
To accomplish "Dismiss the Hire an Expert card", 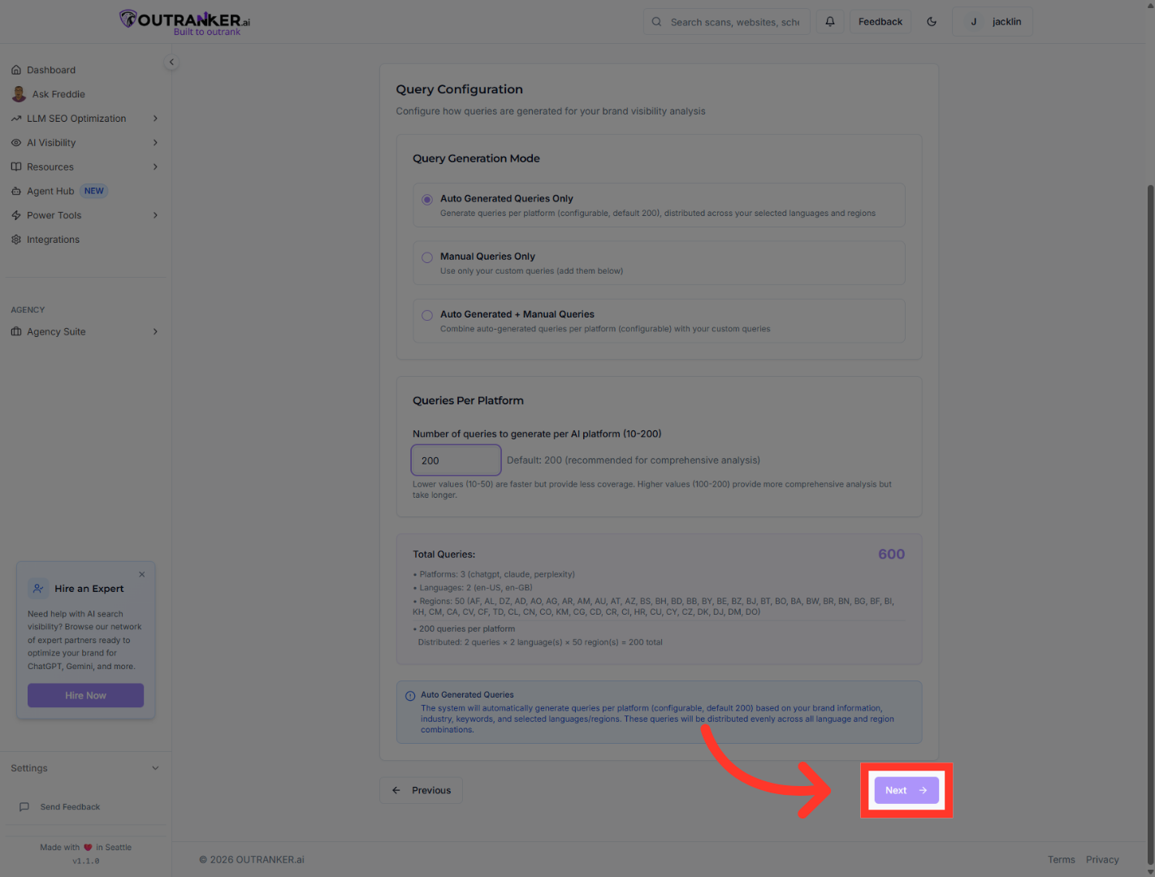I will point(142,574).
